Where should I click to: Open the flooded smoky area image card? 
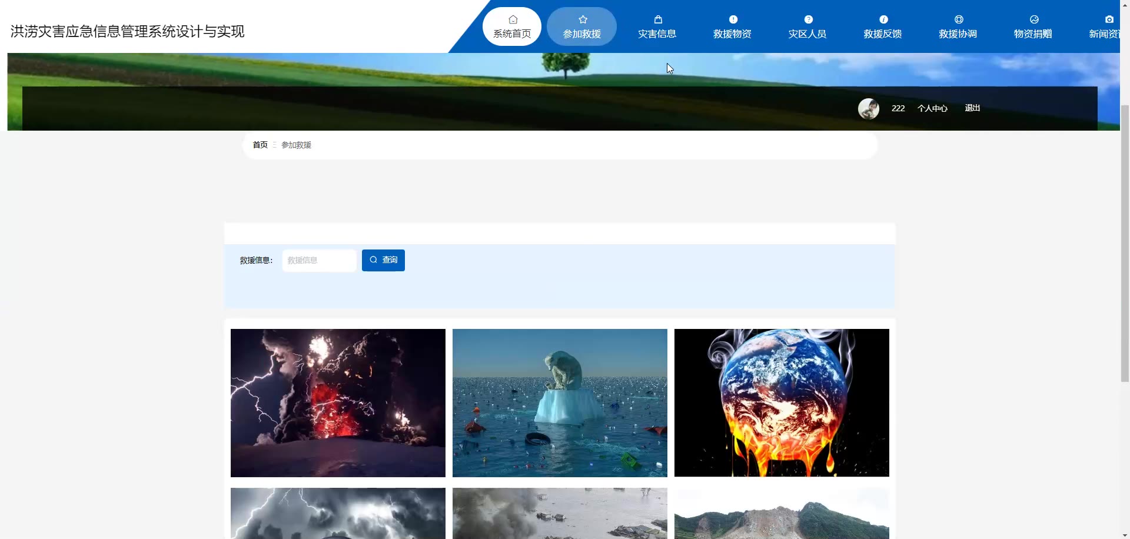(x=560, y=513)
